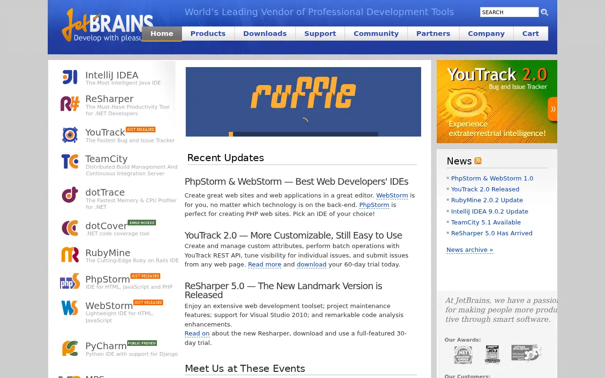Click the YouTrack Read more link
Image resolution: width=605 pixels, height=378 pixels.
[265, 264]
